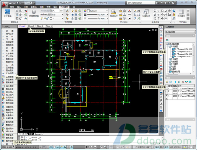Select floor row 3 in 楼层 table
197x150 pixels.
point(181,93)
